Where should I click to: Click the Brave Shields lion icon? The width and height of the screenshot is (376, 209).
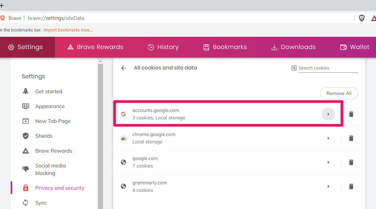click(362, 18)
